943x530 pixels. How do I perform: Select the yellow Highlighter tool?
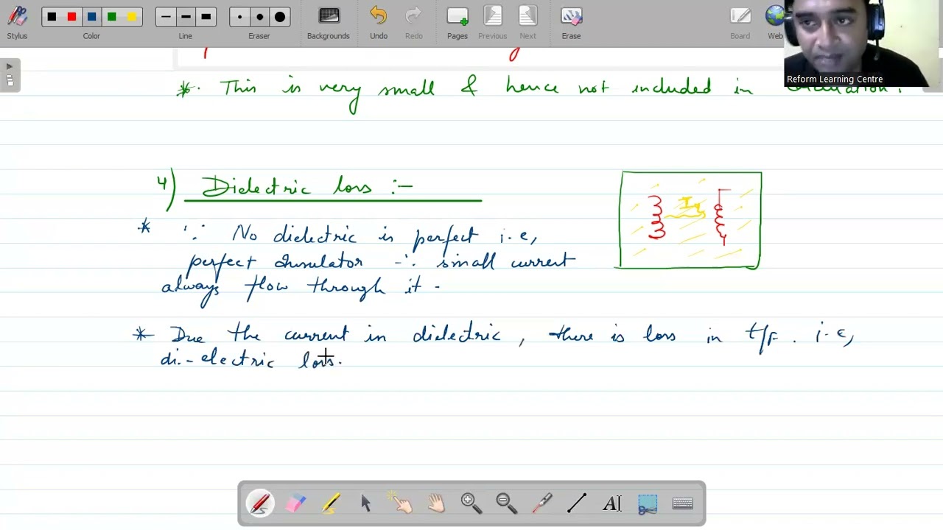pyautogui.click(x=331, y=504)
